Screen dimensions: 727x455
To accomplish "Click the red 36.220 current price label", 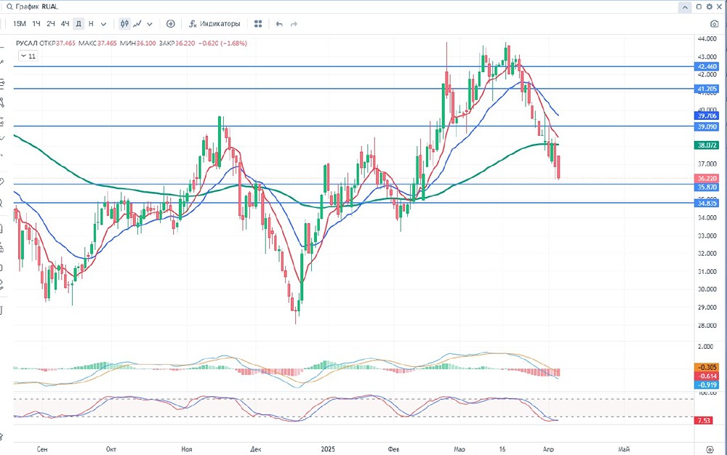I will coord(707,178).
